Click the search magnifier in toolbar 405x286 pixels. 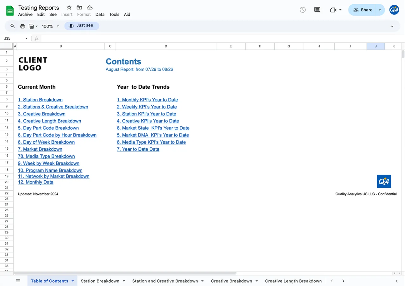pyautogui.click(x=13, y=26)
